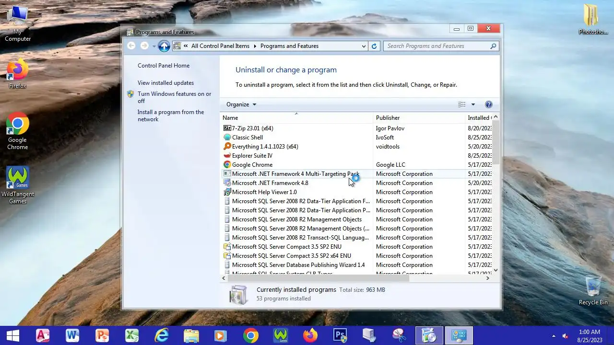This screenshot has width=614, height=345.
Task: Launch Microsoft Word from the taskbar
Action: pos(72,335)
